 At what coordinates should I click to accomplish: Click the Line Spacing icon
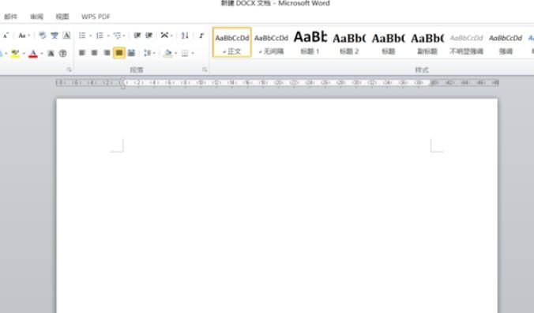(147, 53)
